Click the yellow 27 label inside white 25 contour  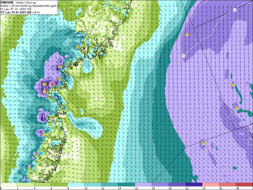(187, 34)
